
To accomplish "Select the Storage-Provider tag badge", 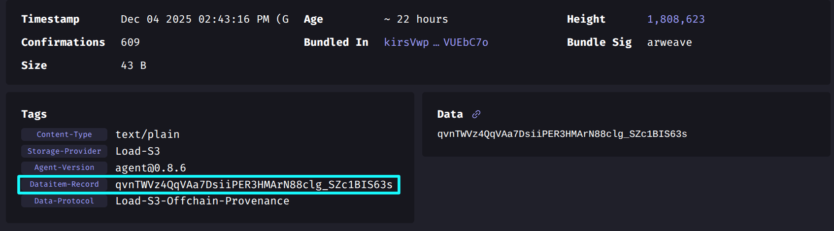I will tap(64, 151).
